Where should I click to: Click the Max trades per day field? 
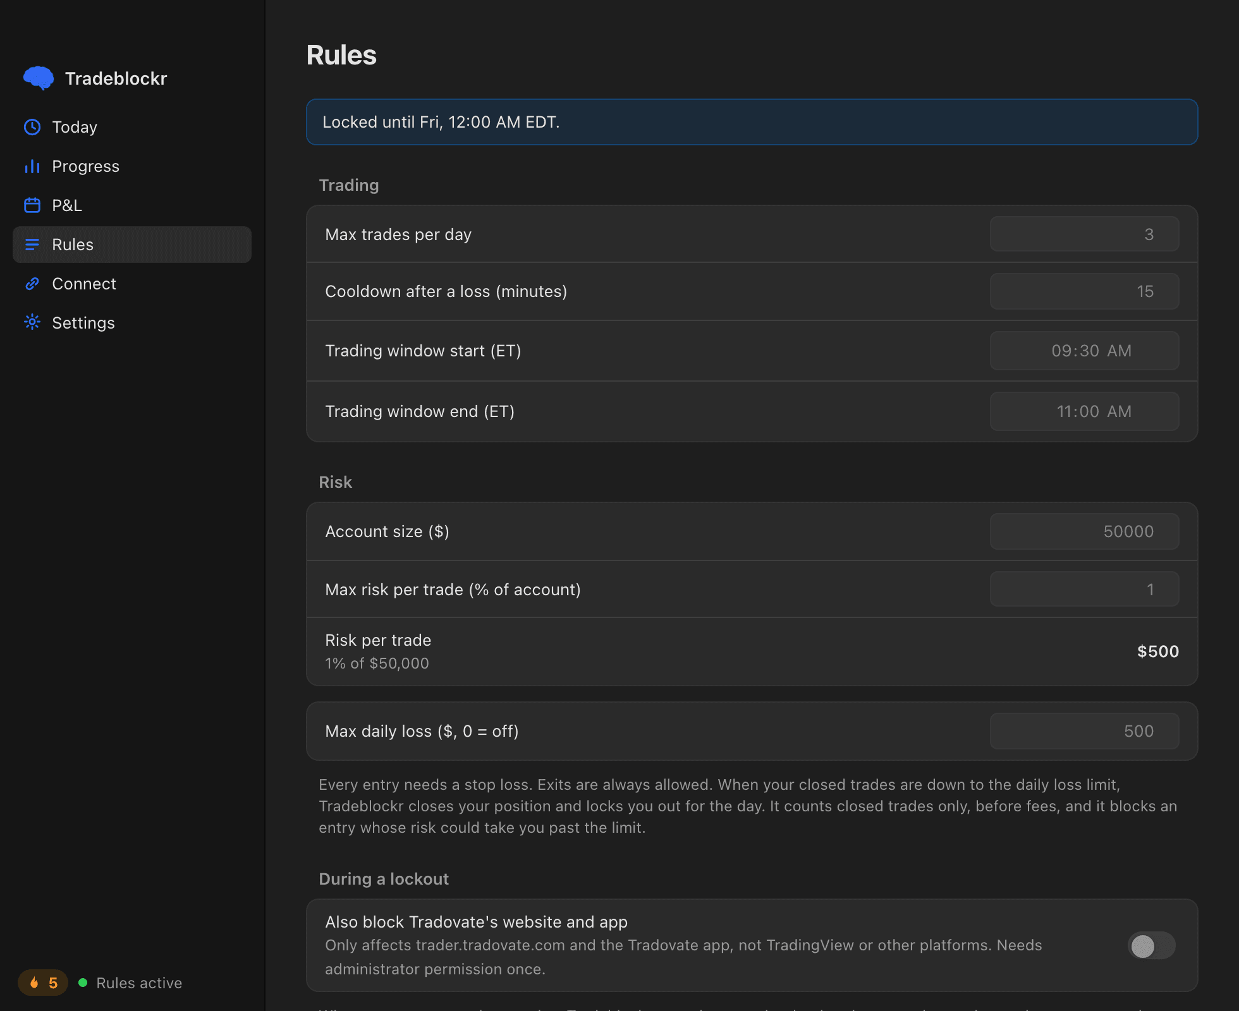(x=1084, y=234)
